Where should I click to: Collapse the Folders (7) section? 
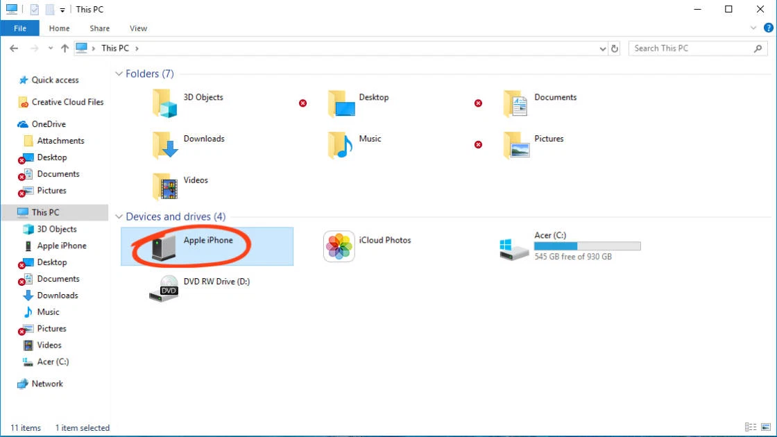click(x=119, y=74)
